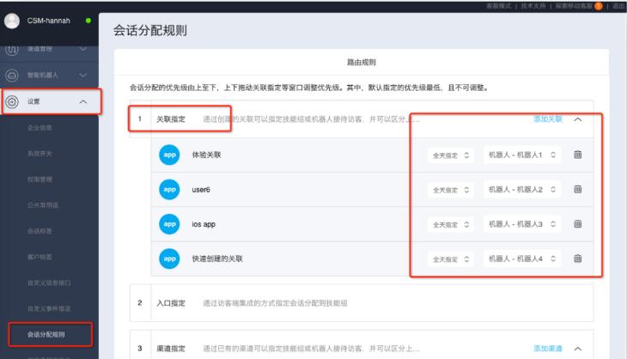Collapse the 渠道指定 section chevron
Screen dimensions: 627x359
578,348
